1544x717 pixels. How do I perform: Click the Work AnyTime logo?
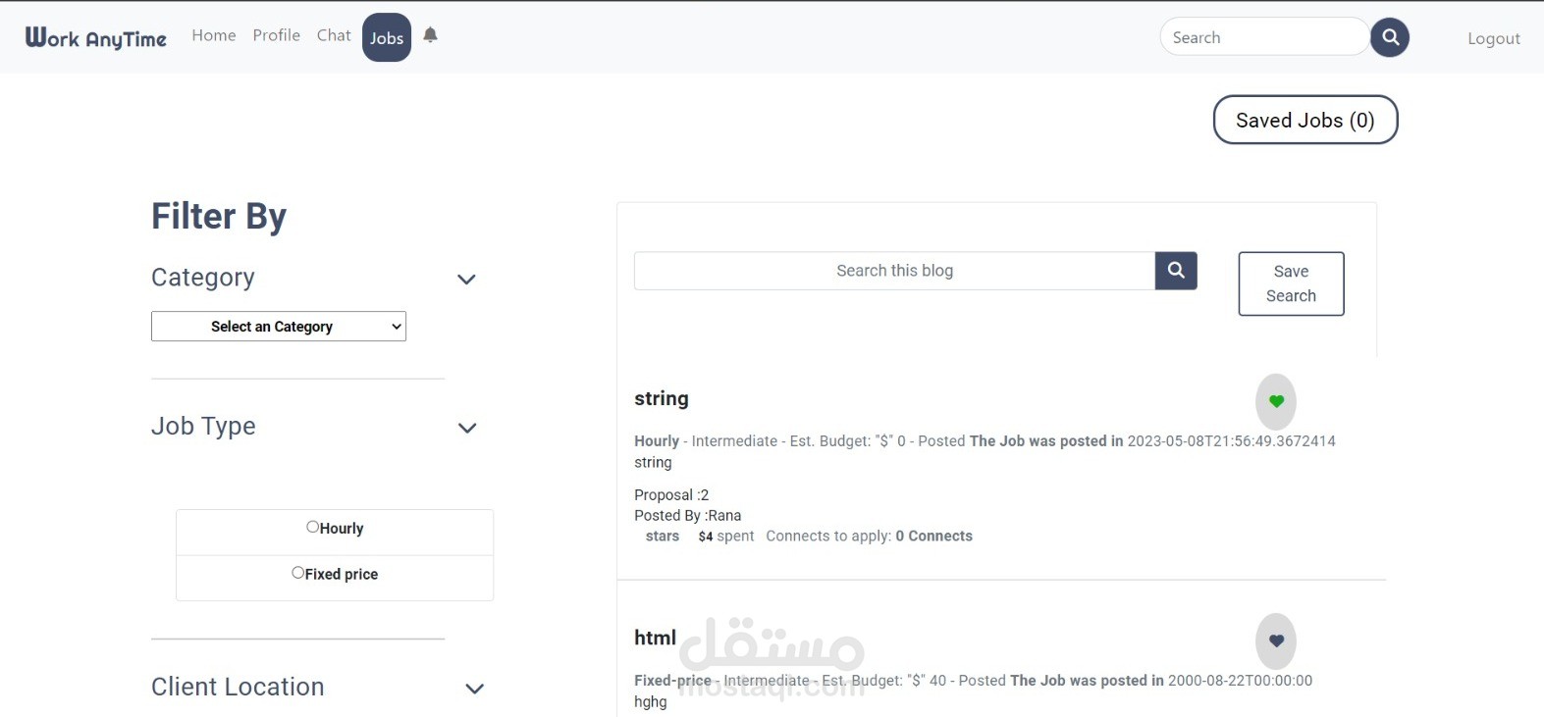coord(96,38)
